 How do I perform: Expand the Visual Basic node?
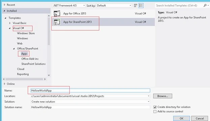point(10,23)
